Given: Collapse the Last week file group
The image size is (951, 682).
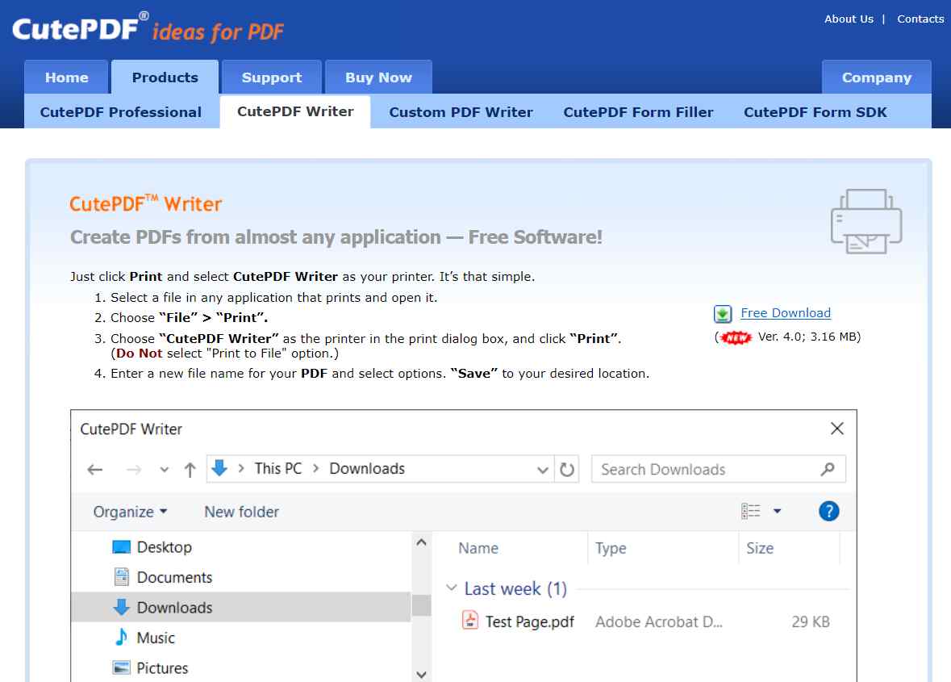Looking at the screenshot, I should (452, 588).
